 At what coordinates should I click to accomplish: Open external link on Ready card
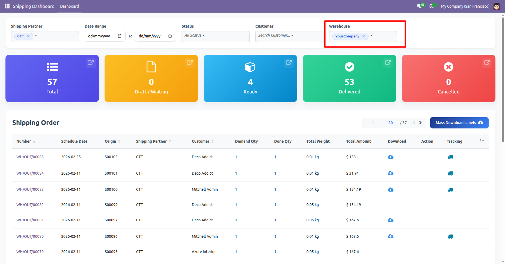point(289,63)
